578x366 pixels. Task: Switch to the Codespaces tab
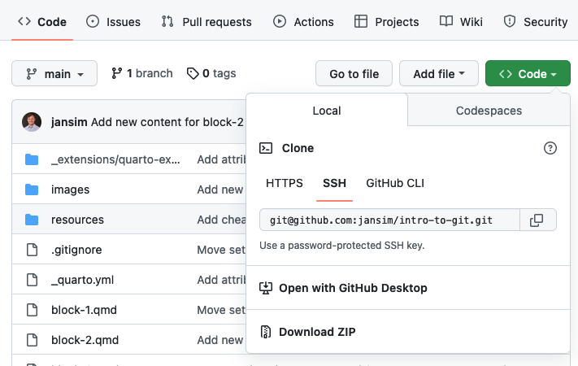pyautogui.click(x=489, y=111)
